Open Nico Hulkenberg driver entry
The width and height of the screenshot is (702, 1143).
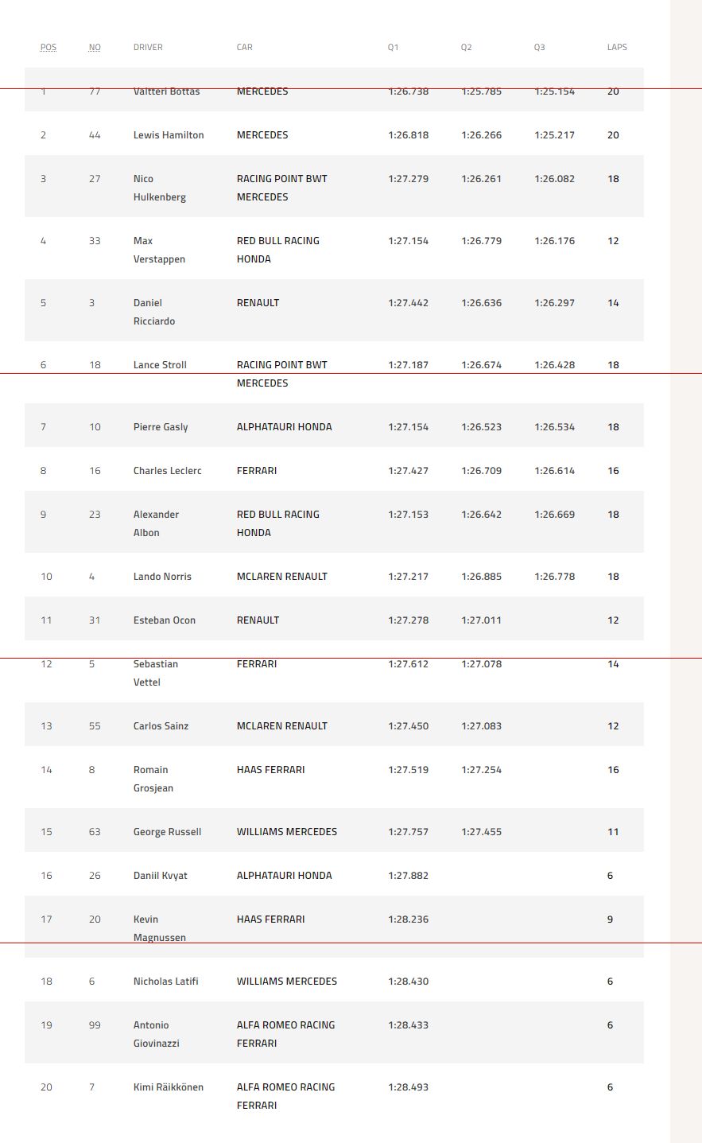click(160, 188)
